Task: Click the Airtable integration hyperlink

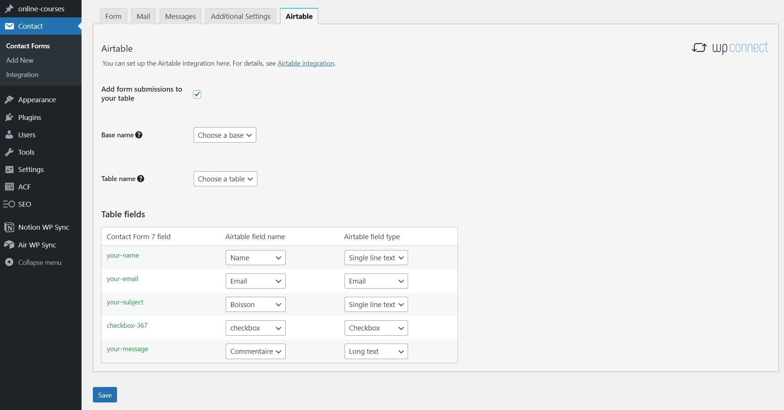Action: [305, 63]
